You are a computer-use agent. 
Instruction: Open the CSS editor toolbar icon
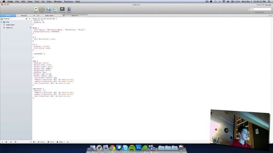pyautogui.click(x=55, y=10)
